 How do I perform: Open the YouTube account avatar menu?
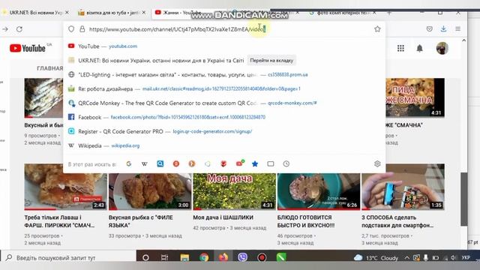point(442,48)
